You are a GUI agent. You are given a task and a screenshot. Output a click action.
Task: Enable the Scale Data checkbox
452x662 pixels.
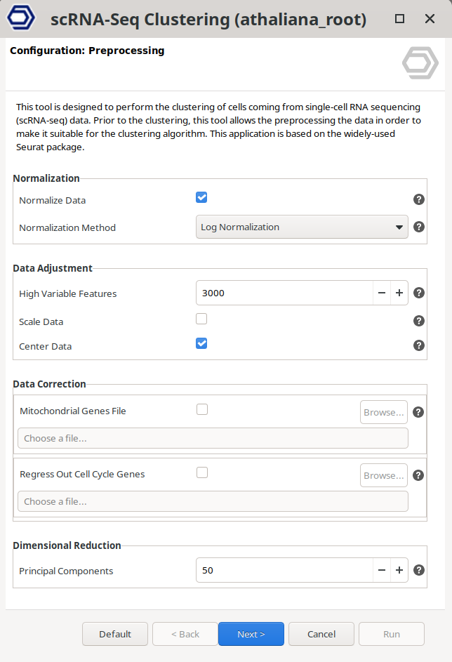coord(201,319)
